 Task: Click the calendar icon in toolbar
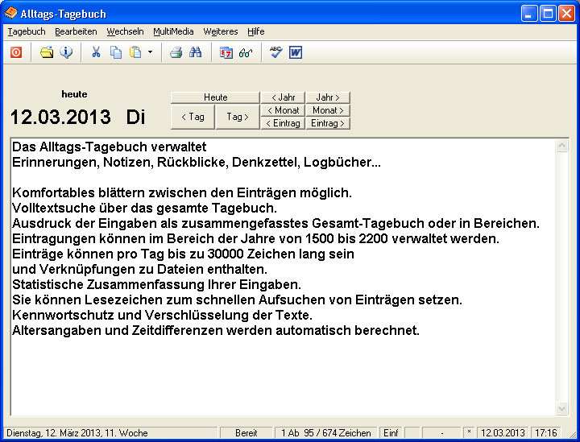pyautogui.click(x=226, y=52)
